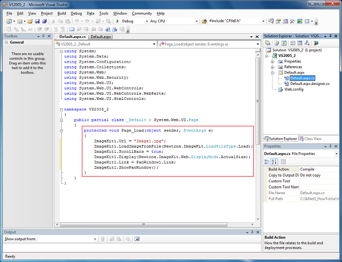Click Categorized view icon in Properties panel
Image resolution: width=342 pixels, height=262 pixels.
coord(267,162)
